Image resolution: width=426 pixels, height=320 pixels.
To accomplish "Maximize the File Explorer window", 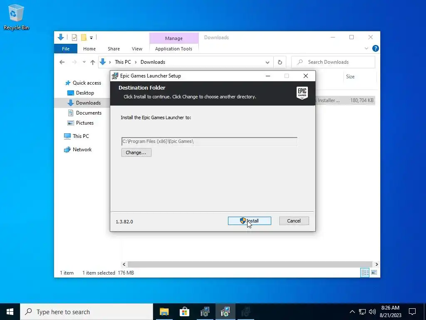I will pyautogui.click(x=352, y=37).
